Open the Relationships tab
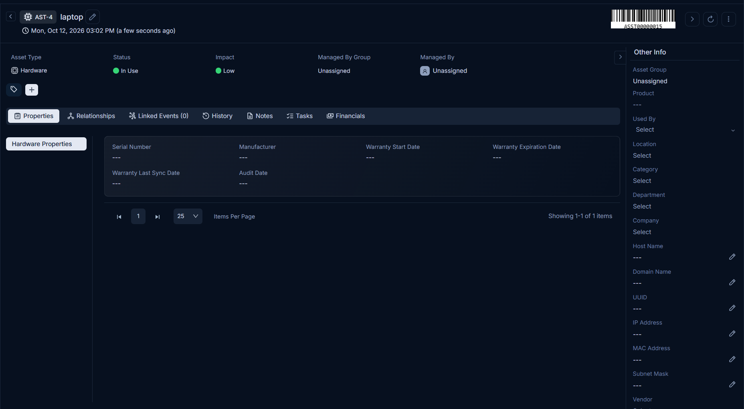 pyautogui.click(x=91, y=116)
